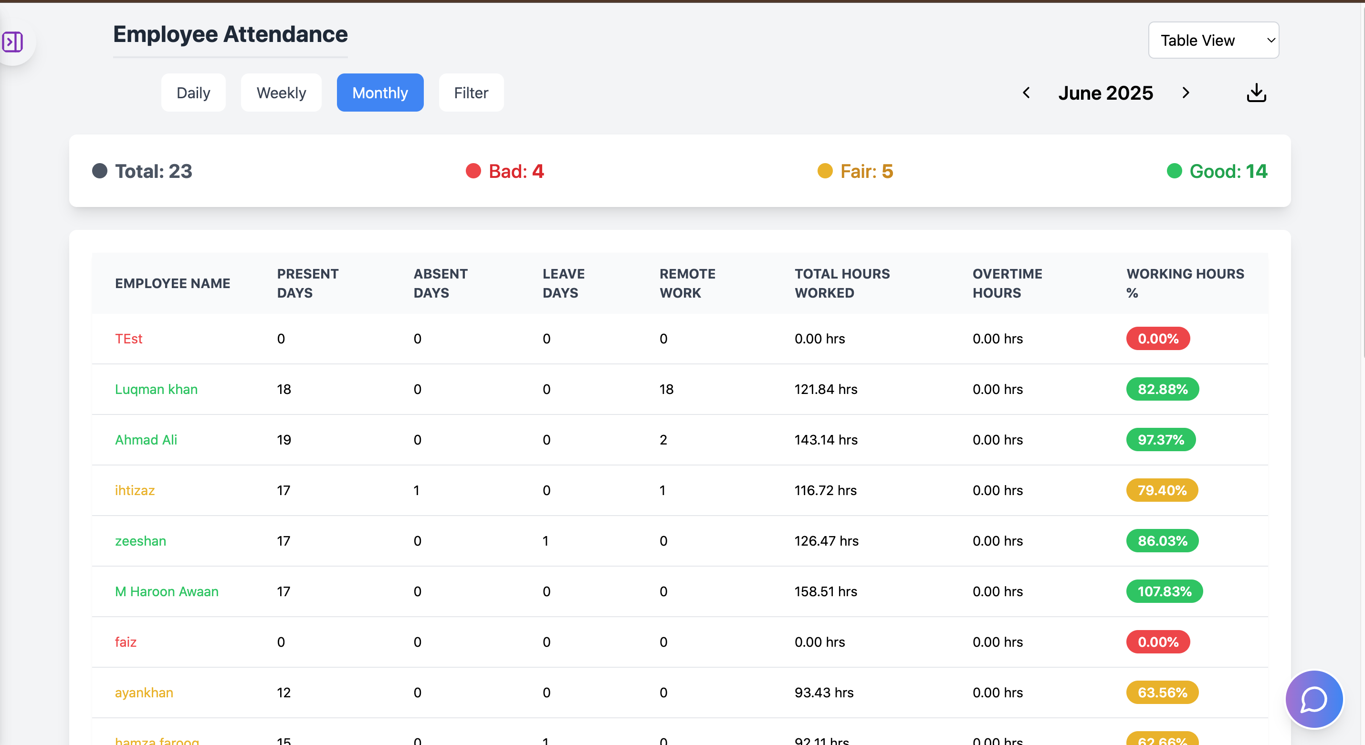Click the Employee Name column header

[173, 283]
